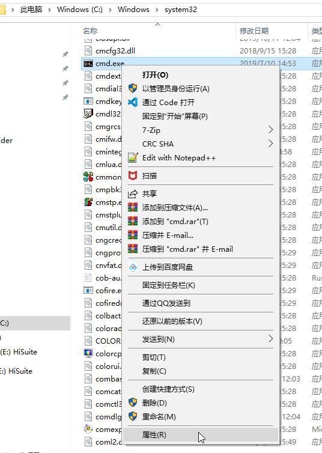Click the shield icon beside 重命名(M)

(x=133, y=416)
